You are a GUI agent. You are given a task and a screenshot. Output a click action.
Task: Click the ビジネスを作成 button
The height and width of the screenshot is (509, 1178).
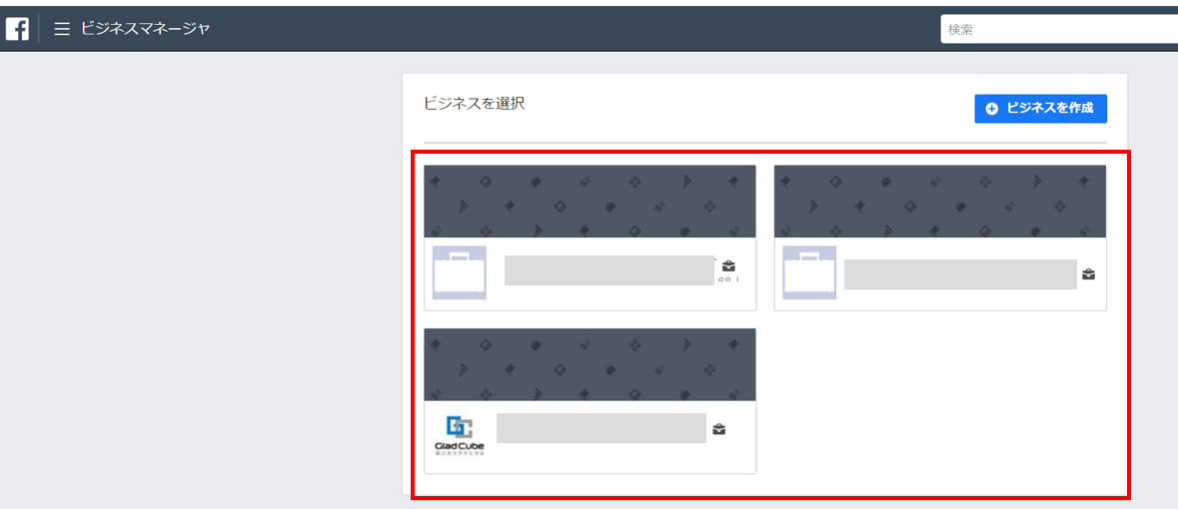click(x=1040, y=108)
